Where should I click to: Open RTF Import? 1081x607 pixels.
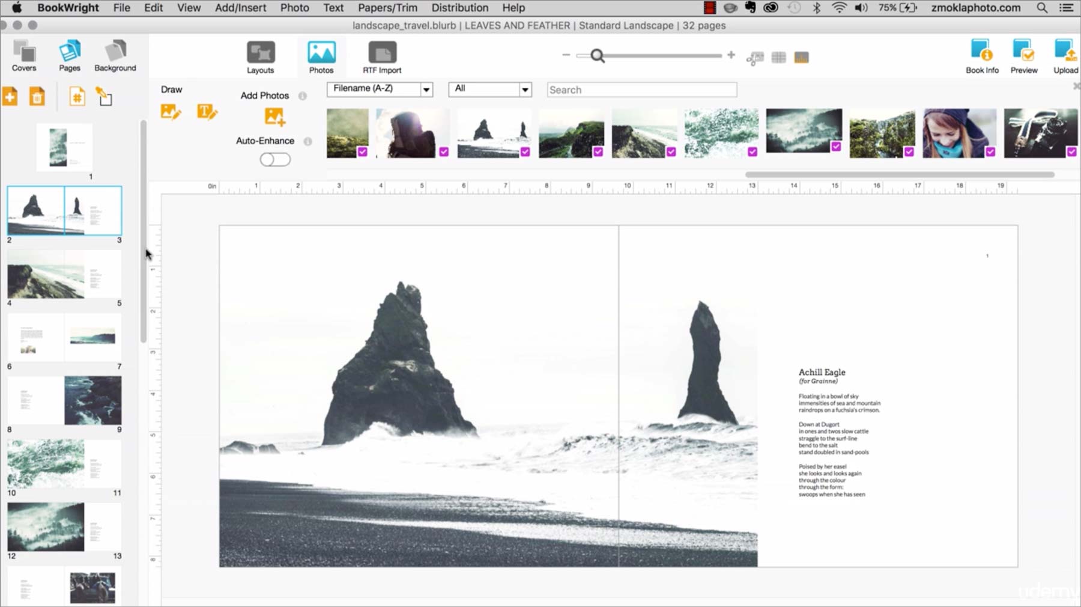click(382, 58)
